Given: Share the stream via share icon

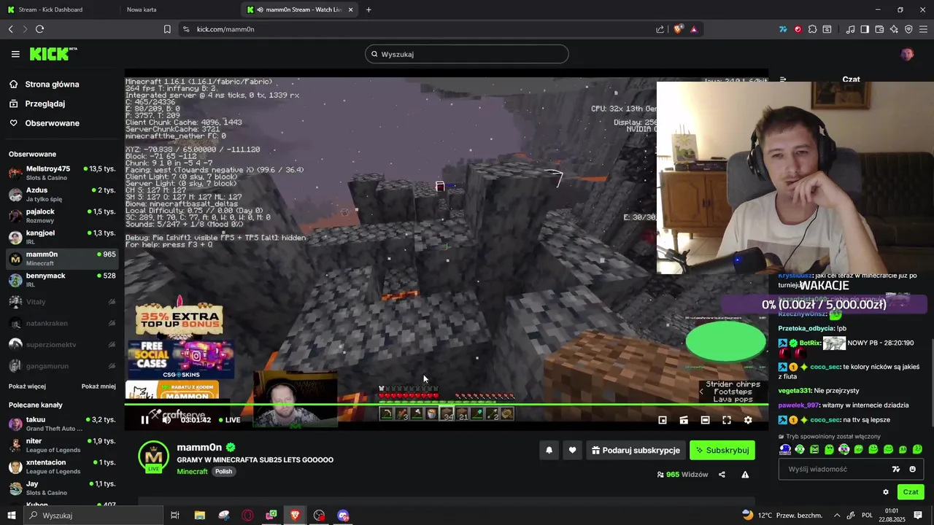Looking at the screenshot, I should click(722, 475).
